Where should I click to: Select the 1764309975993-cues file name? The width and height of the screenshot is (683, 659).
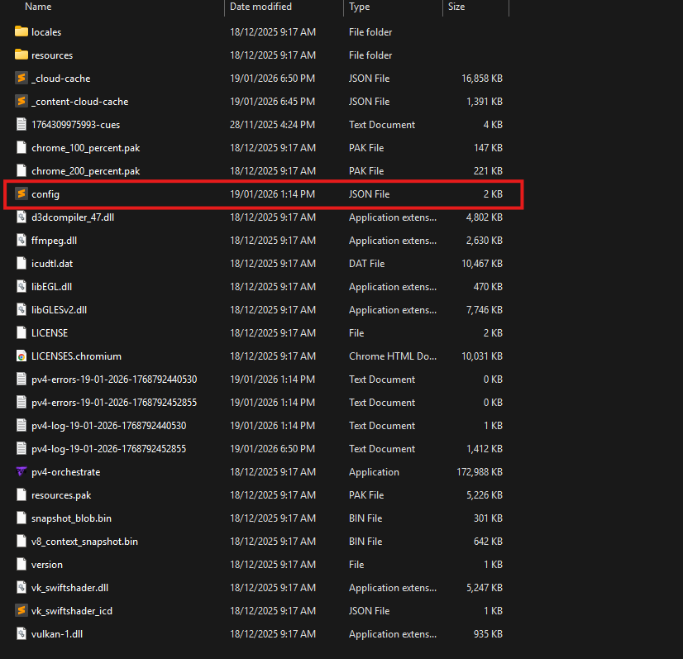[x=76, y=125]
